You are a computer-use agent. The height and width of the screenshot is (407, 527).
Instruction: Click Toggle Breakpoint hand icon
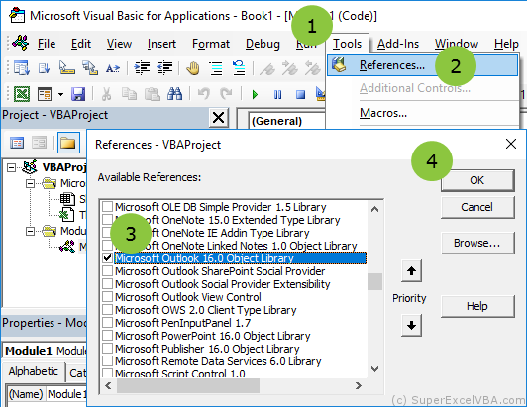click(x=193, y=68)
